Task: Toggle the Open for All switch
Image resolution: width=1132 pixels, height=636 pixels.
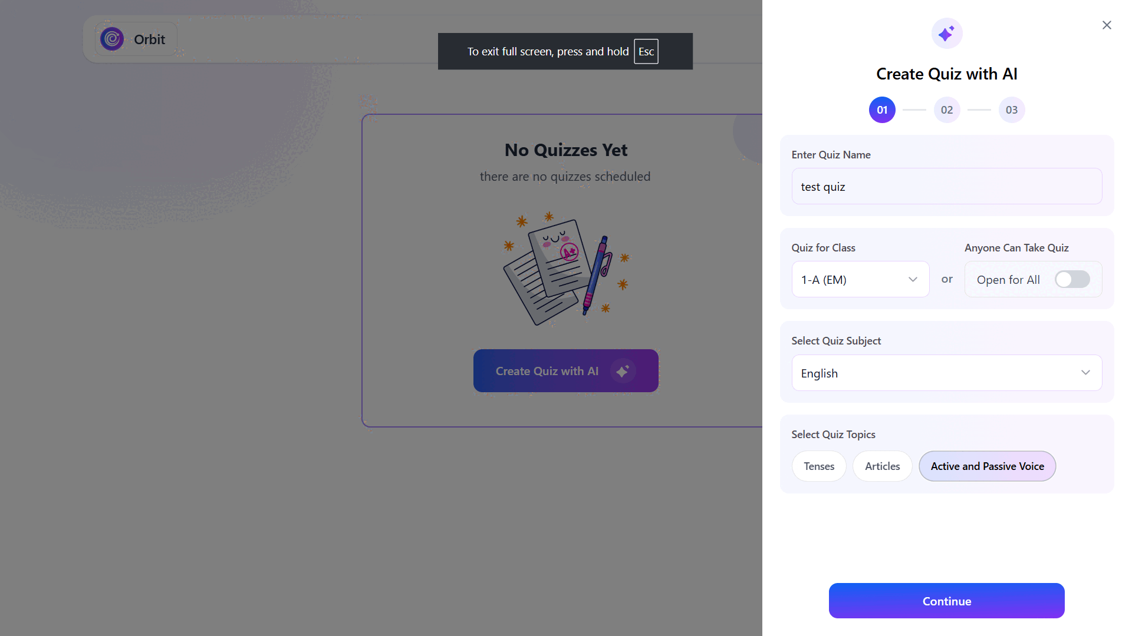Action: click(1072, 280)
